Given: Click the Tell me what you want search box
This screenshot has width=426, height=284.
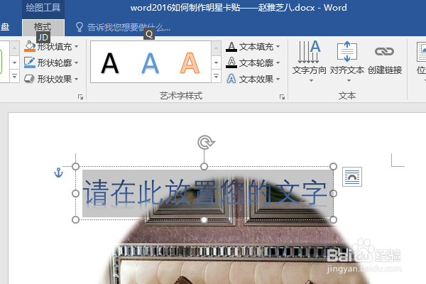Looking at the screenshot, I should 129,27.
